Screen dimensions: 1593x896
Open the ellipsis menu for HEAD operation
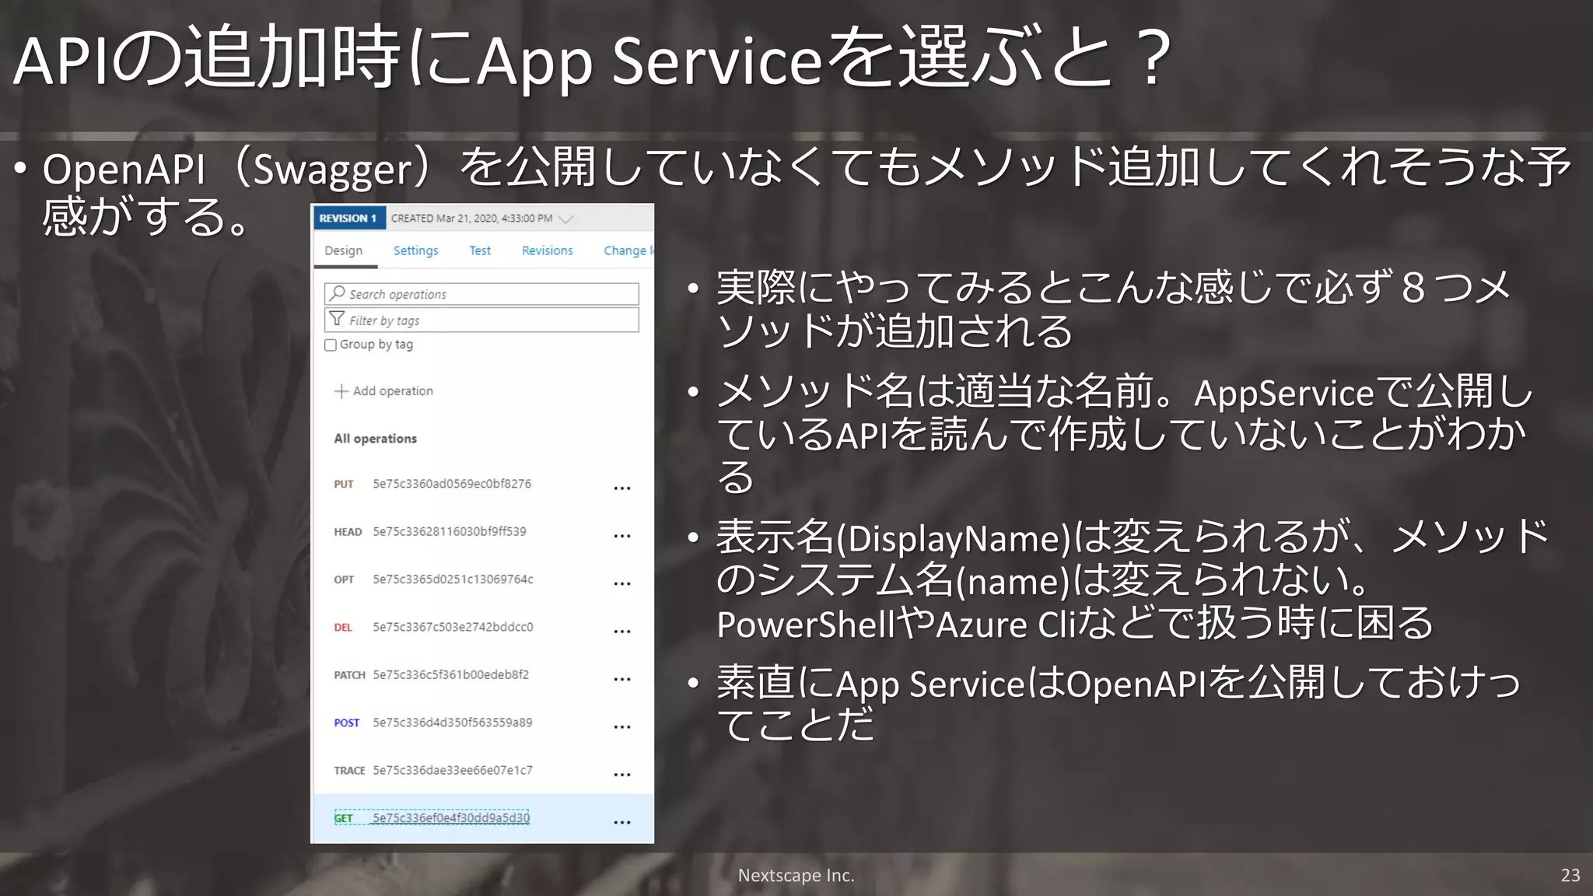coord(622,536)
